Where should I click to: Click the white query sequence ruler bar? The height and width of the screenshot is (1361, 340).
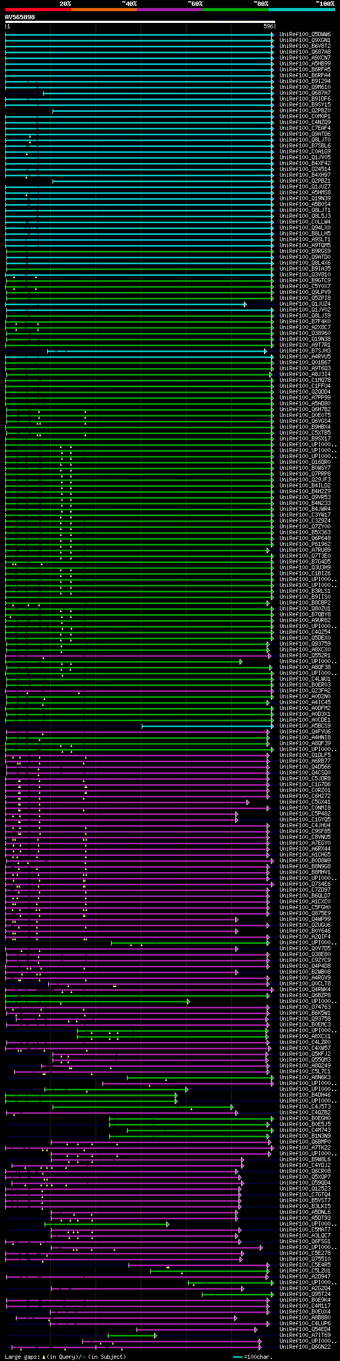(140, 22)
